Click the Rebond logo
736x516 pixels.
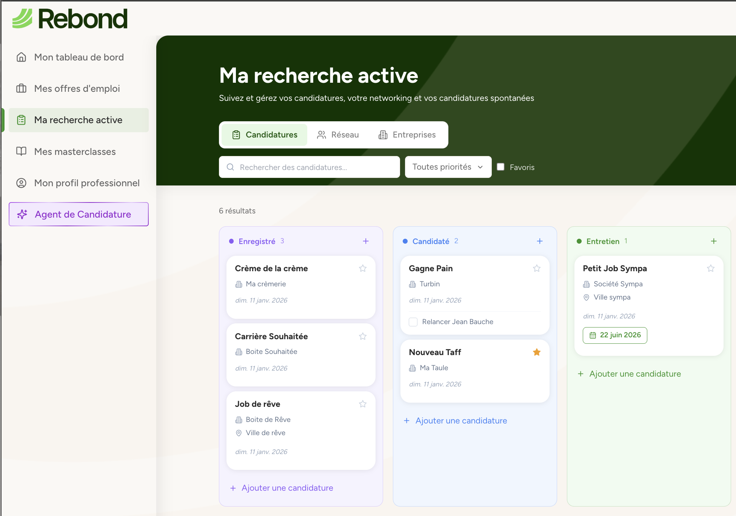point(70,19)
